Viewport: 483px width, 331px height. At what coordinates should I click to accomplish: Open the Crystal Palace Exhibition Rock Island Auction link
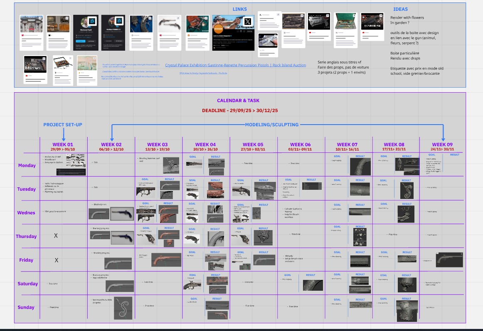coord(235,65)
